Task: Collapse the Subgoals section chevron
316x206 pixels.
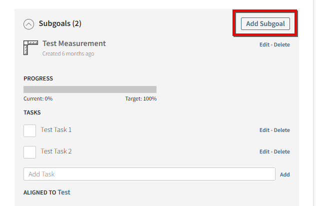Action: [x=28, y=24]
